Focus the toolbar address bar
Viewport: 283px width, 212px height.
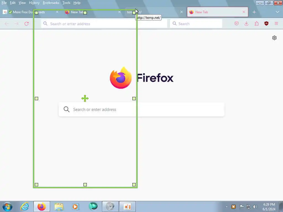[104, 24]
